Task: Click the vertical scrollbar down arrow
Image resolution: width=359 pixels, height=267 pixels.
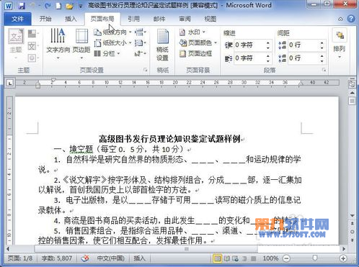Action: pyautogui.click(x=352, y=216)
